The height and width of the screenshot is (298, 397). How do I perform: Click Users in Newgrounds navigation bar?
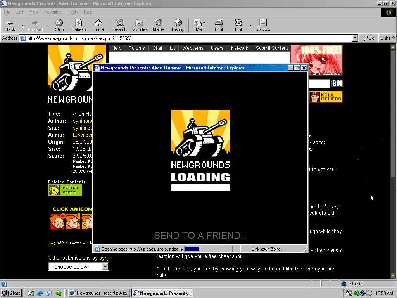pos(217,48)
